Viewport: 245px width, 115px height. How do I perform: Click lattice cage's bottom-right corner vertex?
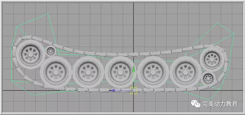click(209, 100)
